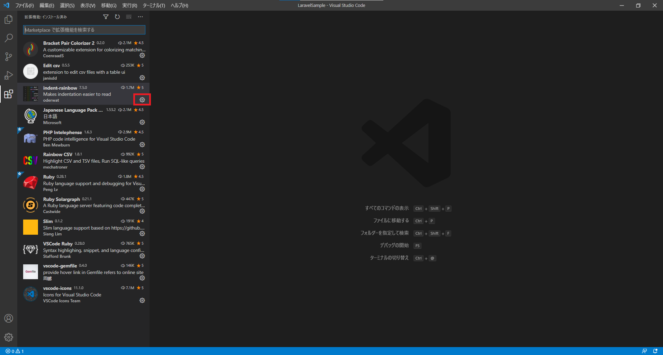This screenshot has height=355, width=663.
Task: Open manage gear for Slim extension
Action: click(x=142, y=234)
